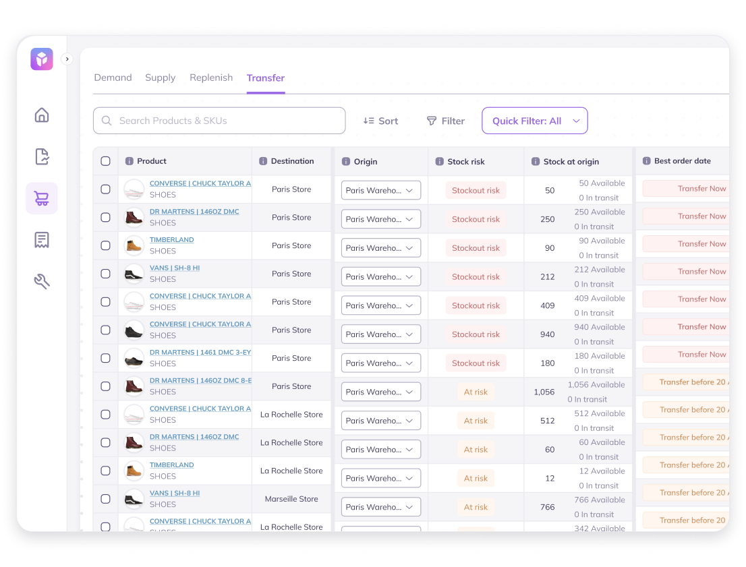Click the info icon beside Destination header
The height and width of the screenshot is (567, 746).
click(x=263, y=161)
